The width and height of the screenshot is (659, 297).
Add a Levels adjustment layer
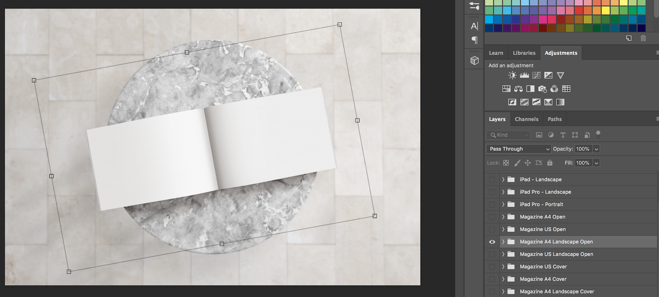point(524,75)
